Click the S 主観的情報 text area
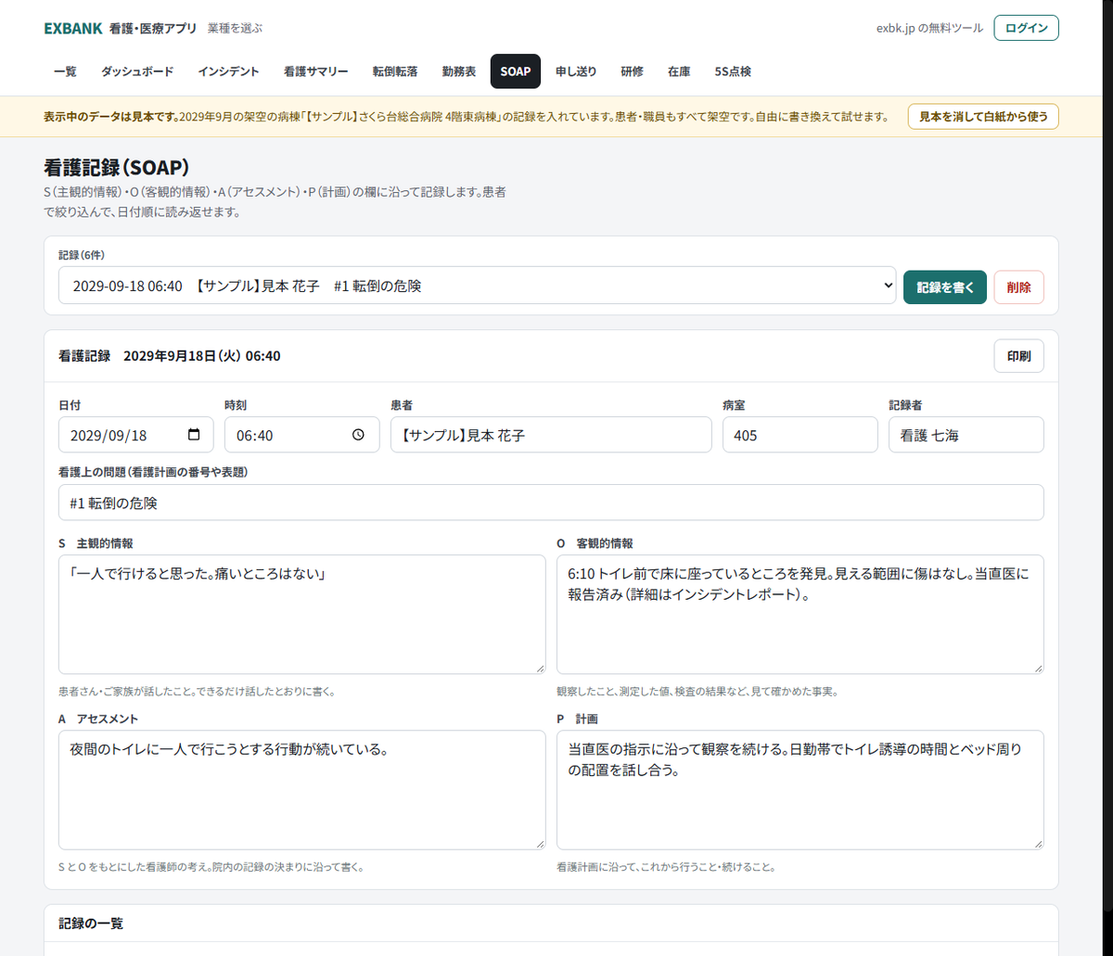 point(302,614)
